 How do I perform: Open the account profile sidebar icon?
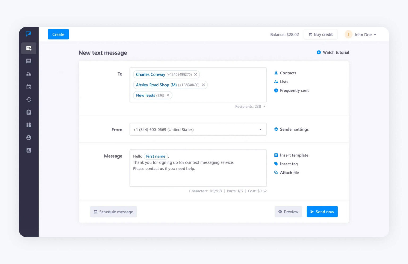tap(29, 138)
